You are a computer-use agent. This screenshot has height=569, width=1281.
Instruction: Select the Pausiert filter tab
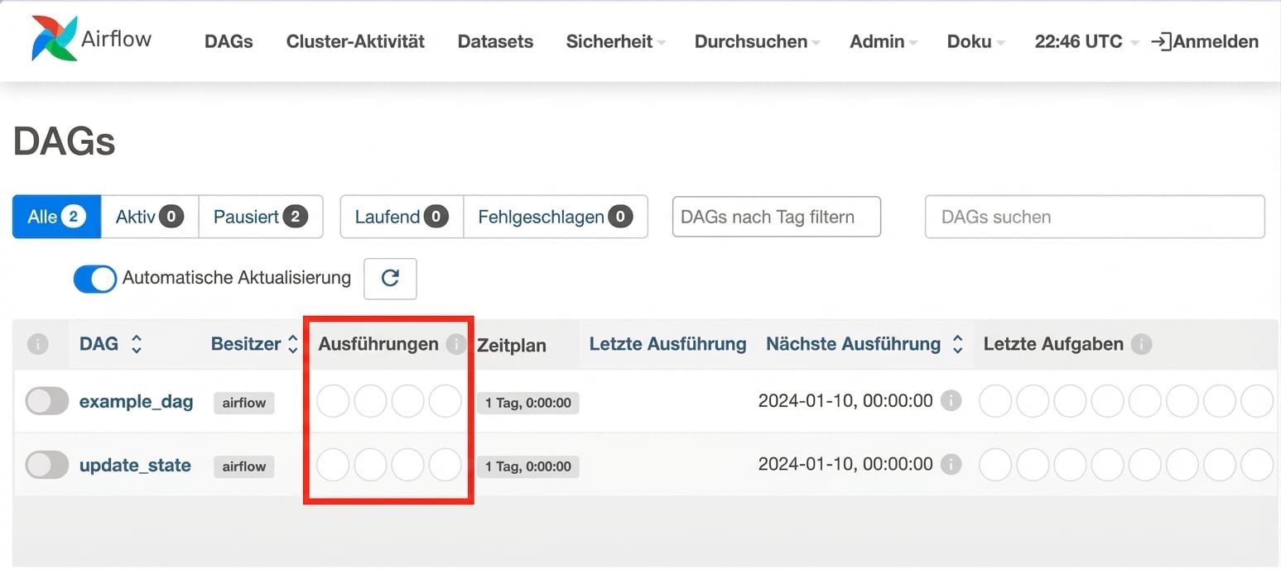[261, 217]
